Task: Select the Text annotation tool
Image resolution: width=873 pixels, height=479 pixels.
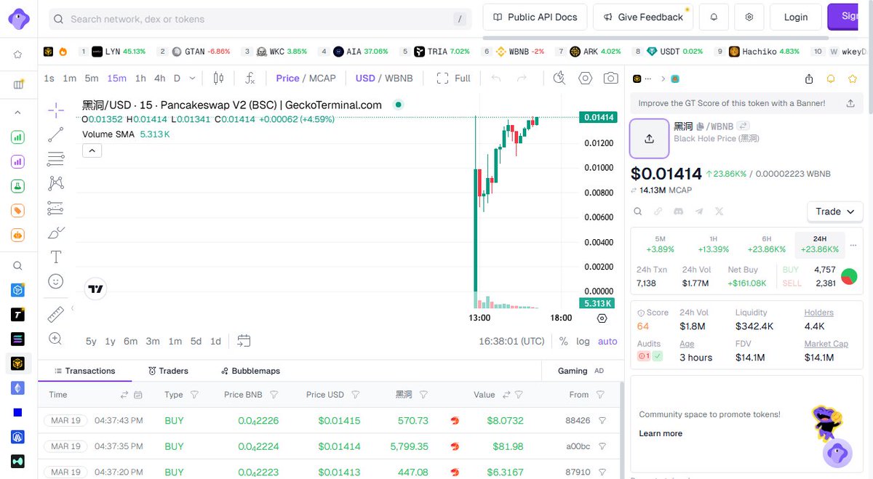Action: (56, 257)
